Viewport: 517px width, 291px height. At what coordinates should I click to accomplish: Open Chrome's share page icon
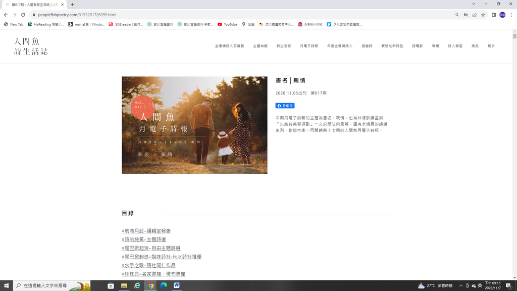tap(475, 15)
